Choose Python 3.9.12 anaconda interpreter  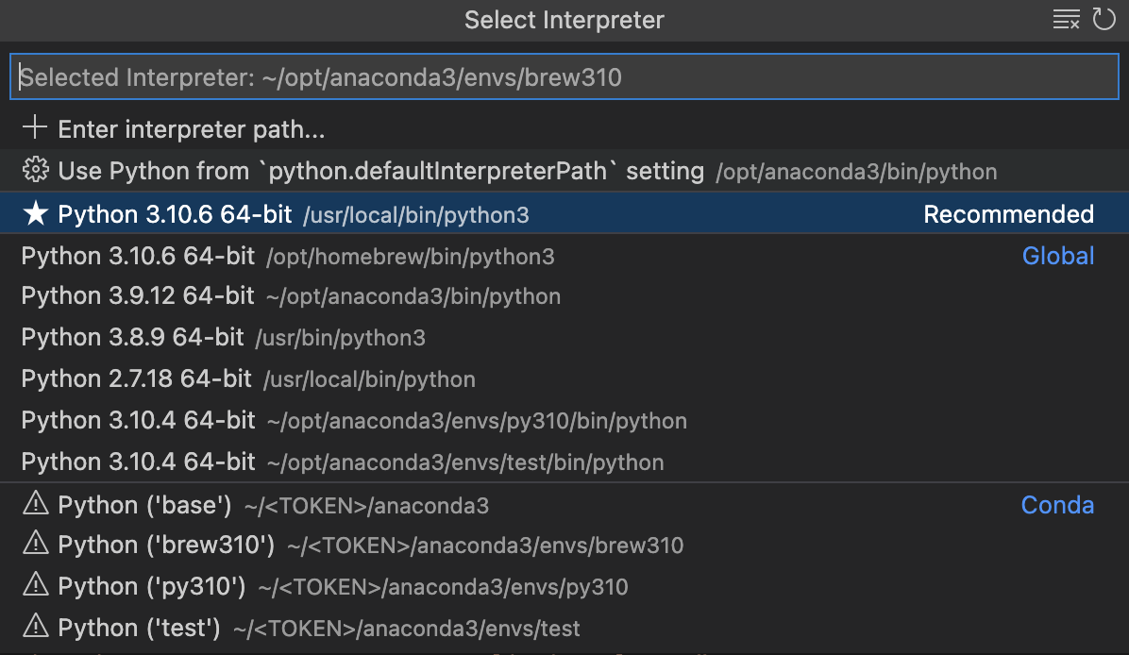click(x=283, y=296)
